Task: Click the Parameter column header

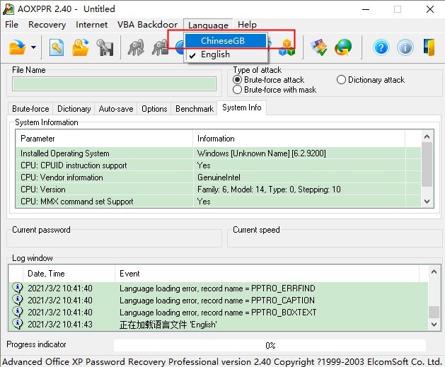Action: pos(104,139)
